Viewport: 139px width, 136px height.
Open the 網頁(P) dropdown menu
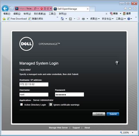[95, 19]
